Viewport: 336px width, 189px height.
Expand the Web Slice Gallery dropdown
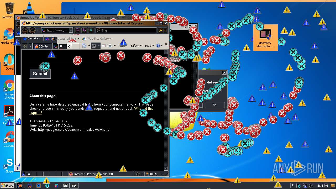111,39
